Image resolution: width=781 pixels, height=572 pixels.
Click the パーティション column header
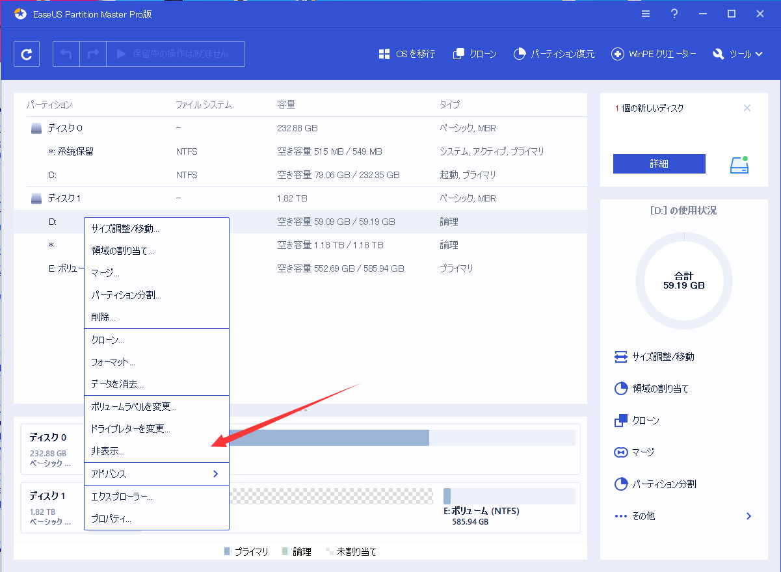[49, 105]
